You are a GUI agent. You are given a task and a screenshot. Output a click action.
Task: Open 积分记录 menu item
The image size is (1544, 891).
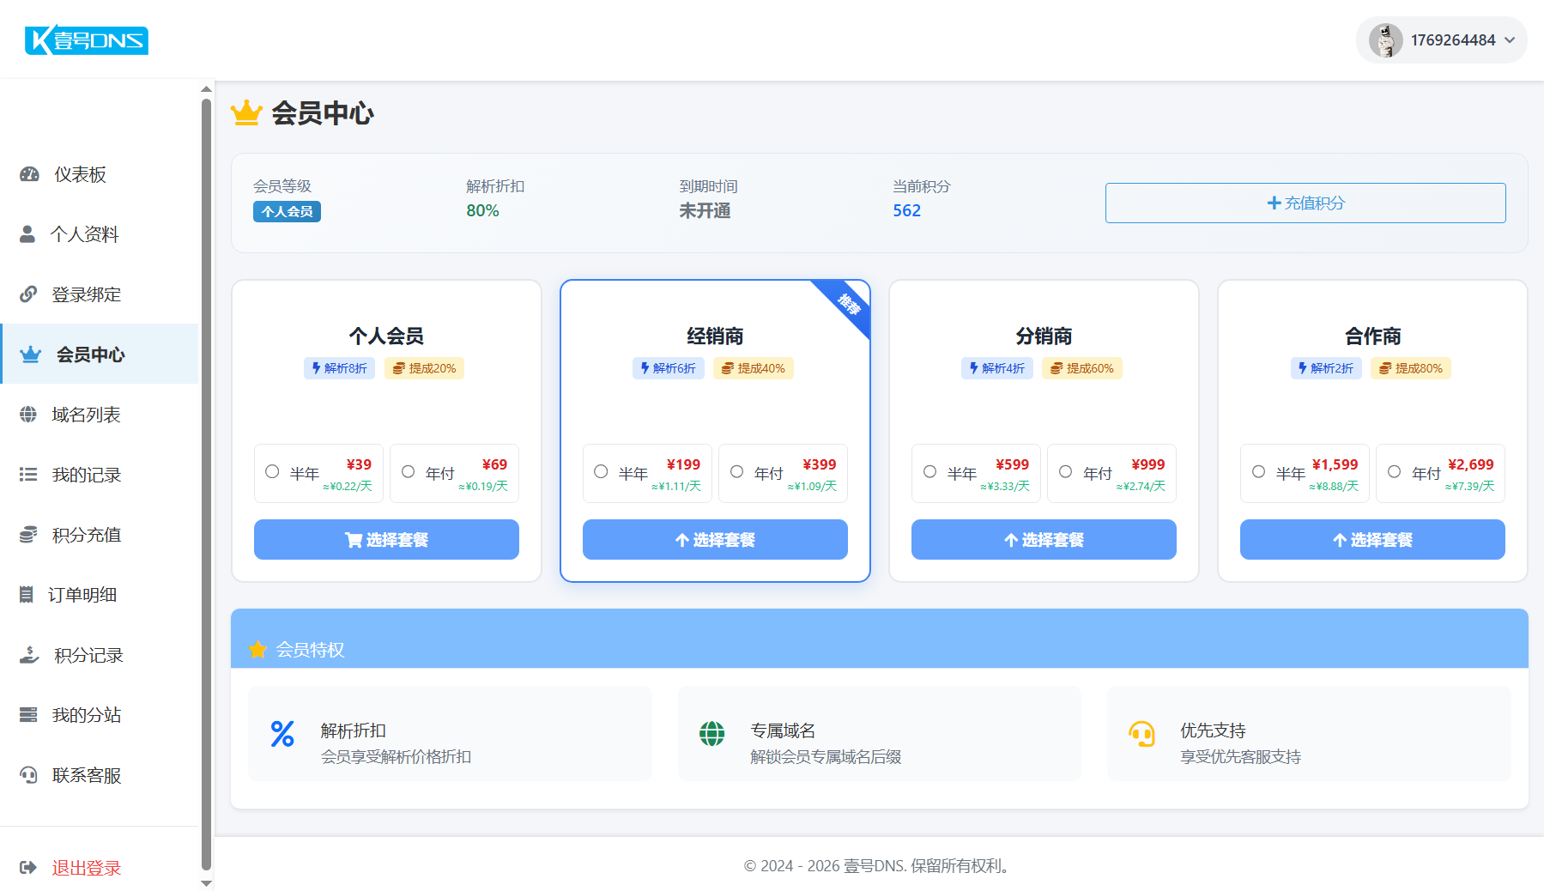point(88,655)
